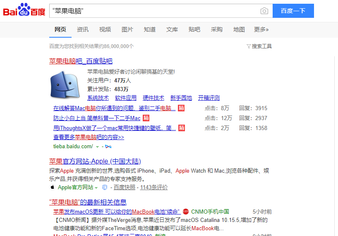Click the 关注用户：47万人 text
The width and height of the screenshot is (338, 236).
click(109, 80)
